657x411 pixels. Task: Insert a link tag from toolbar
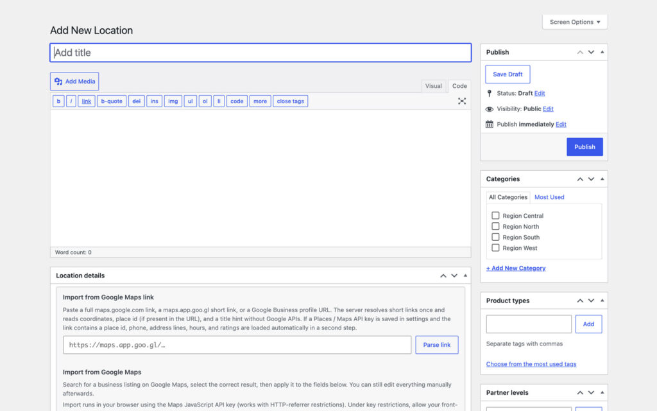point(87,101)
